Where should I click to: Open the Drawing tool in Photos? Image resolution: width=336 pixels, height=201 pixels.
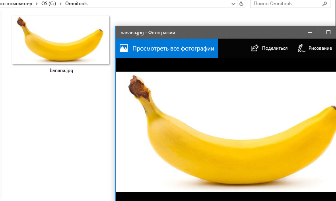(x=315, y=48)
